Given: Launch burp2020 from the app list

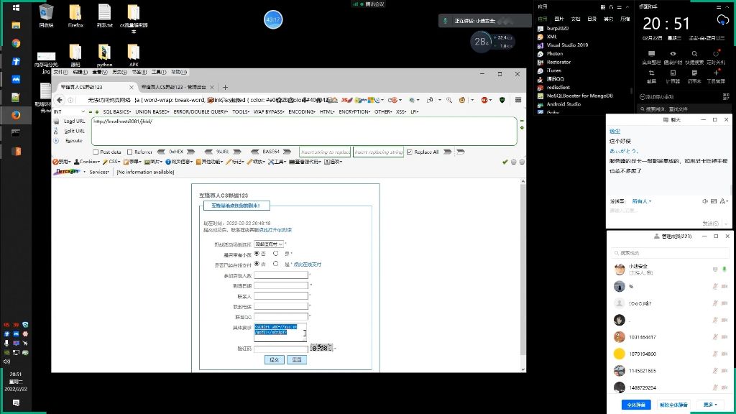Looking at the screenshot, I should (x=557, y=28).
